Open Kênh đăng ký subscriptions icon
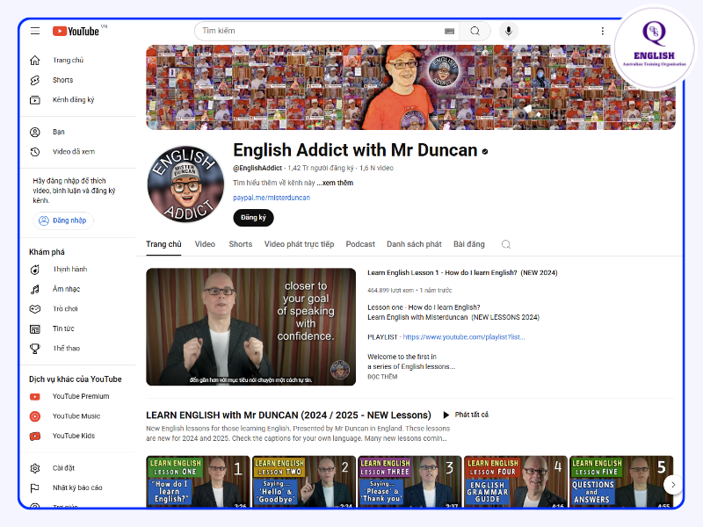The height and width of the screenshot is (527, 703). 35,99
